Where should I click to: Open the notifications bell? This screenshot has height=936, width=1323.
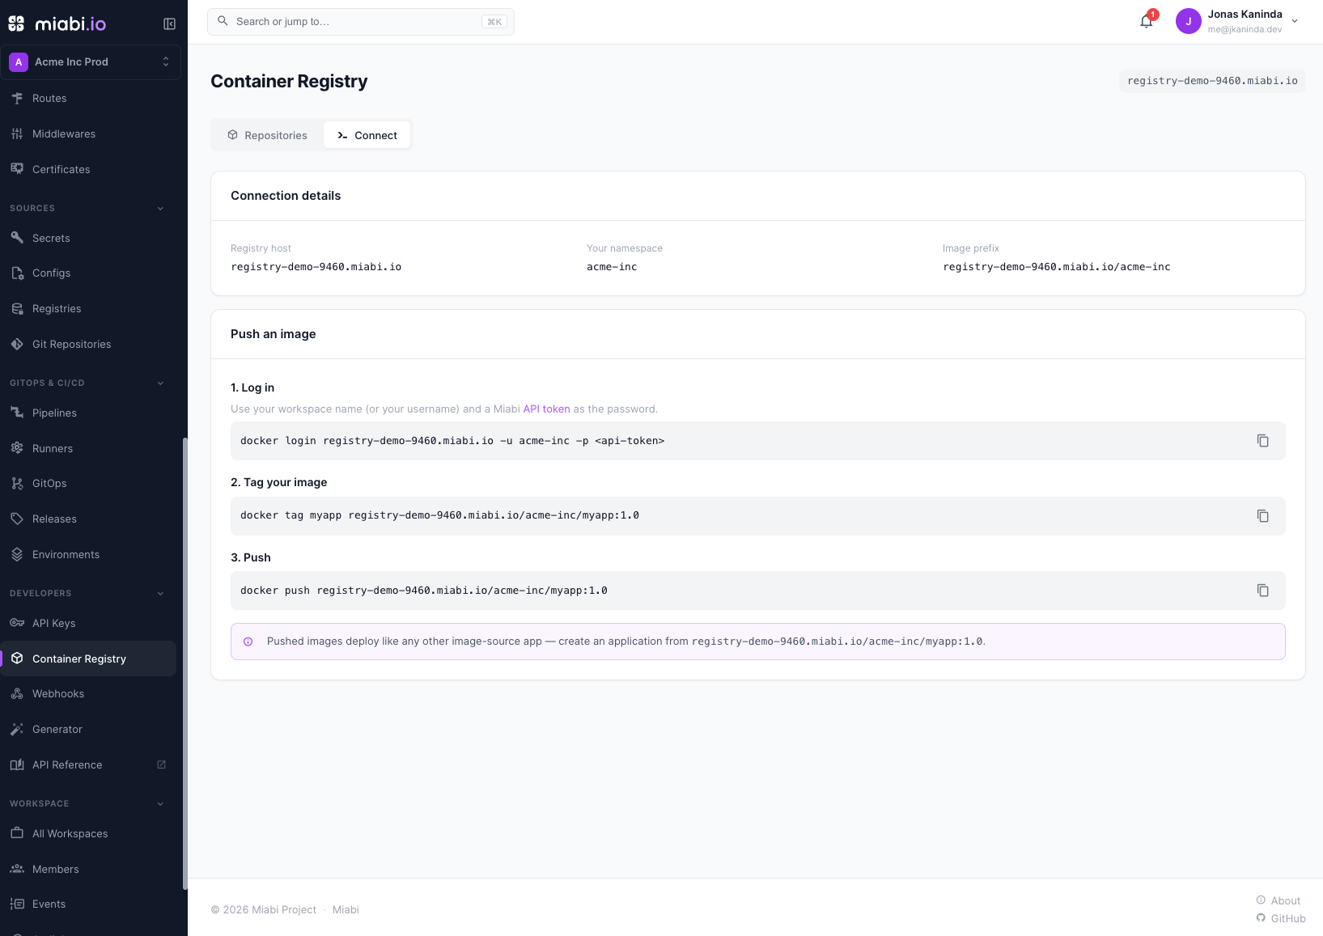(x=1147, y=21)
